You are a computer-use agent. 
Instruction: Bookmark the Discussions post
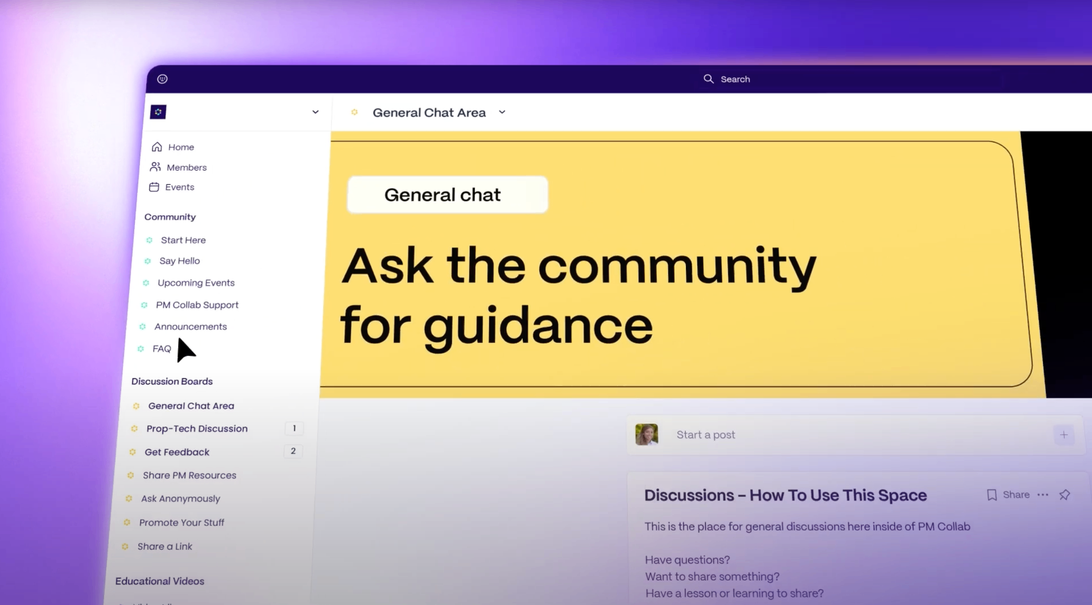(x=991, y=495)
